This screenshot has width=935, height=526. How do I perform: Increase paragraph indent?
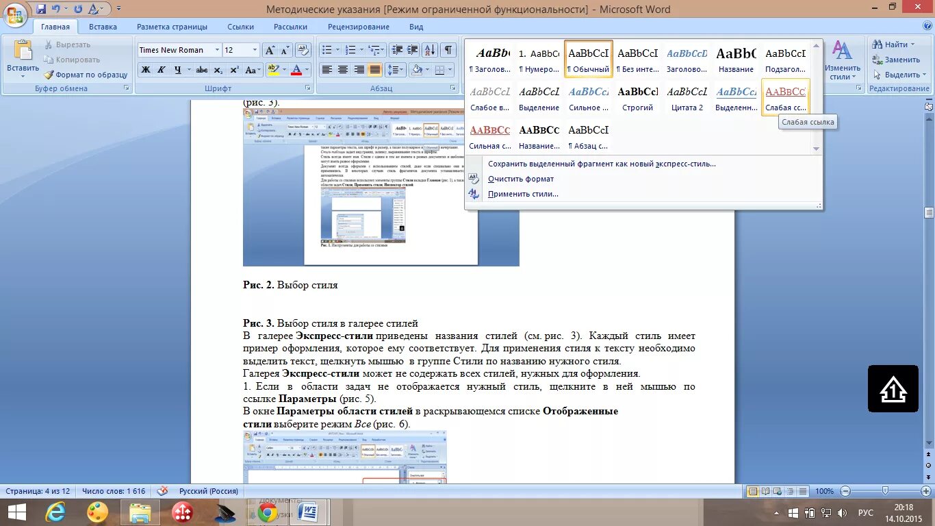412,50
